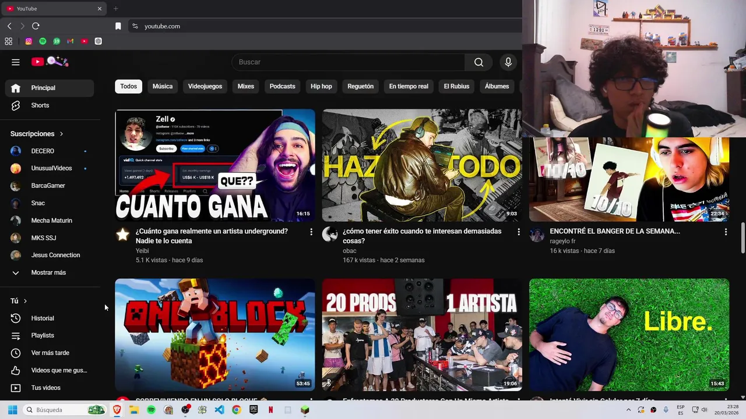Screen dimensions: 746x419
Task: Open Ver más tarde list
Action: [x=50, y=353]
